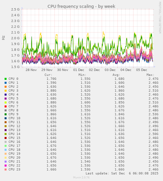Click the 'Last update' timestamp text
The width and height of the screenshot is (163, 181).
coord(122,173)
